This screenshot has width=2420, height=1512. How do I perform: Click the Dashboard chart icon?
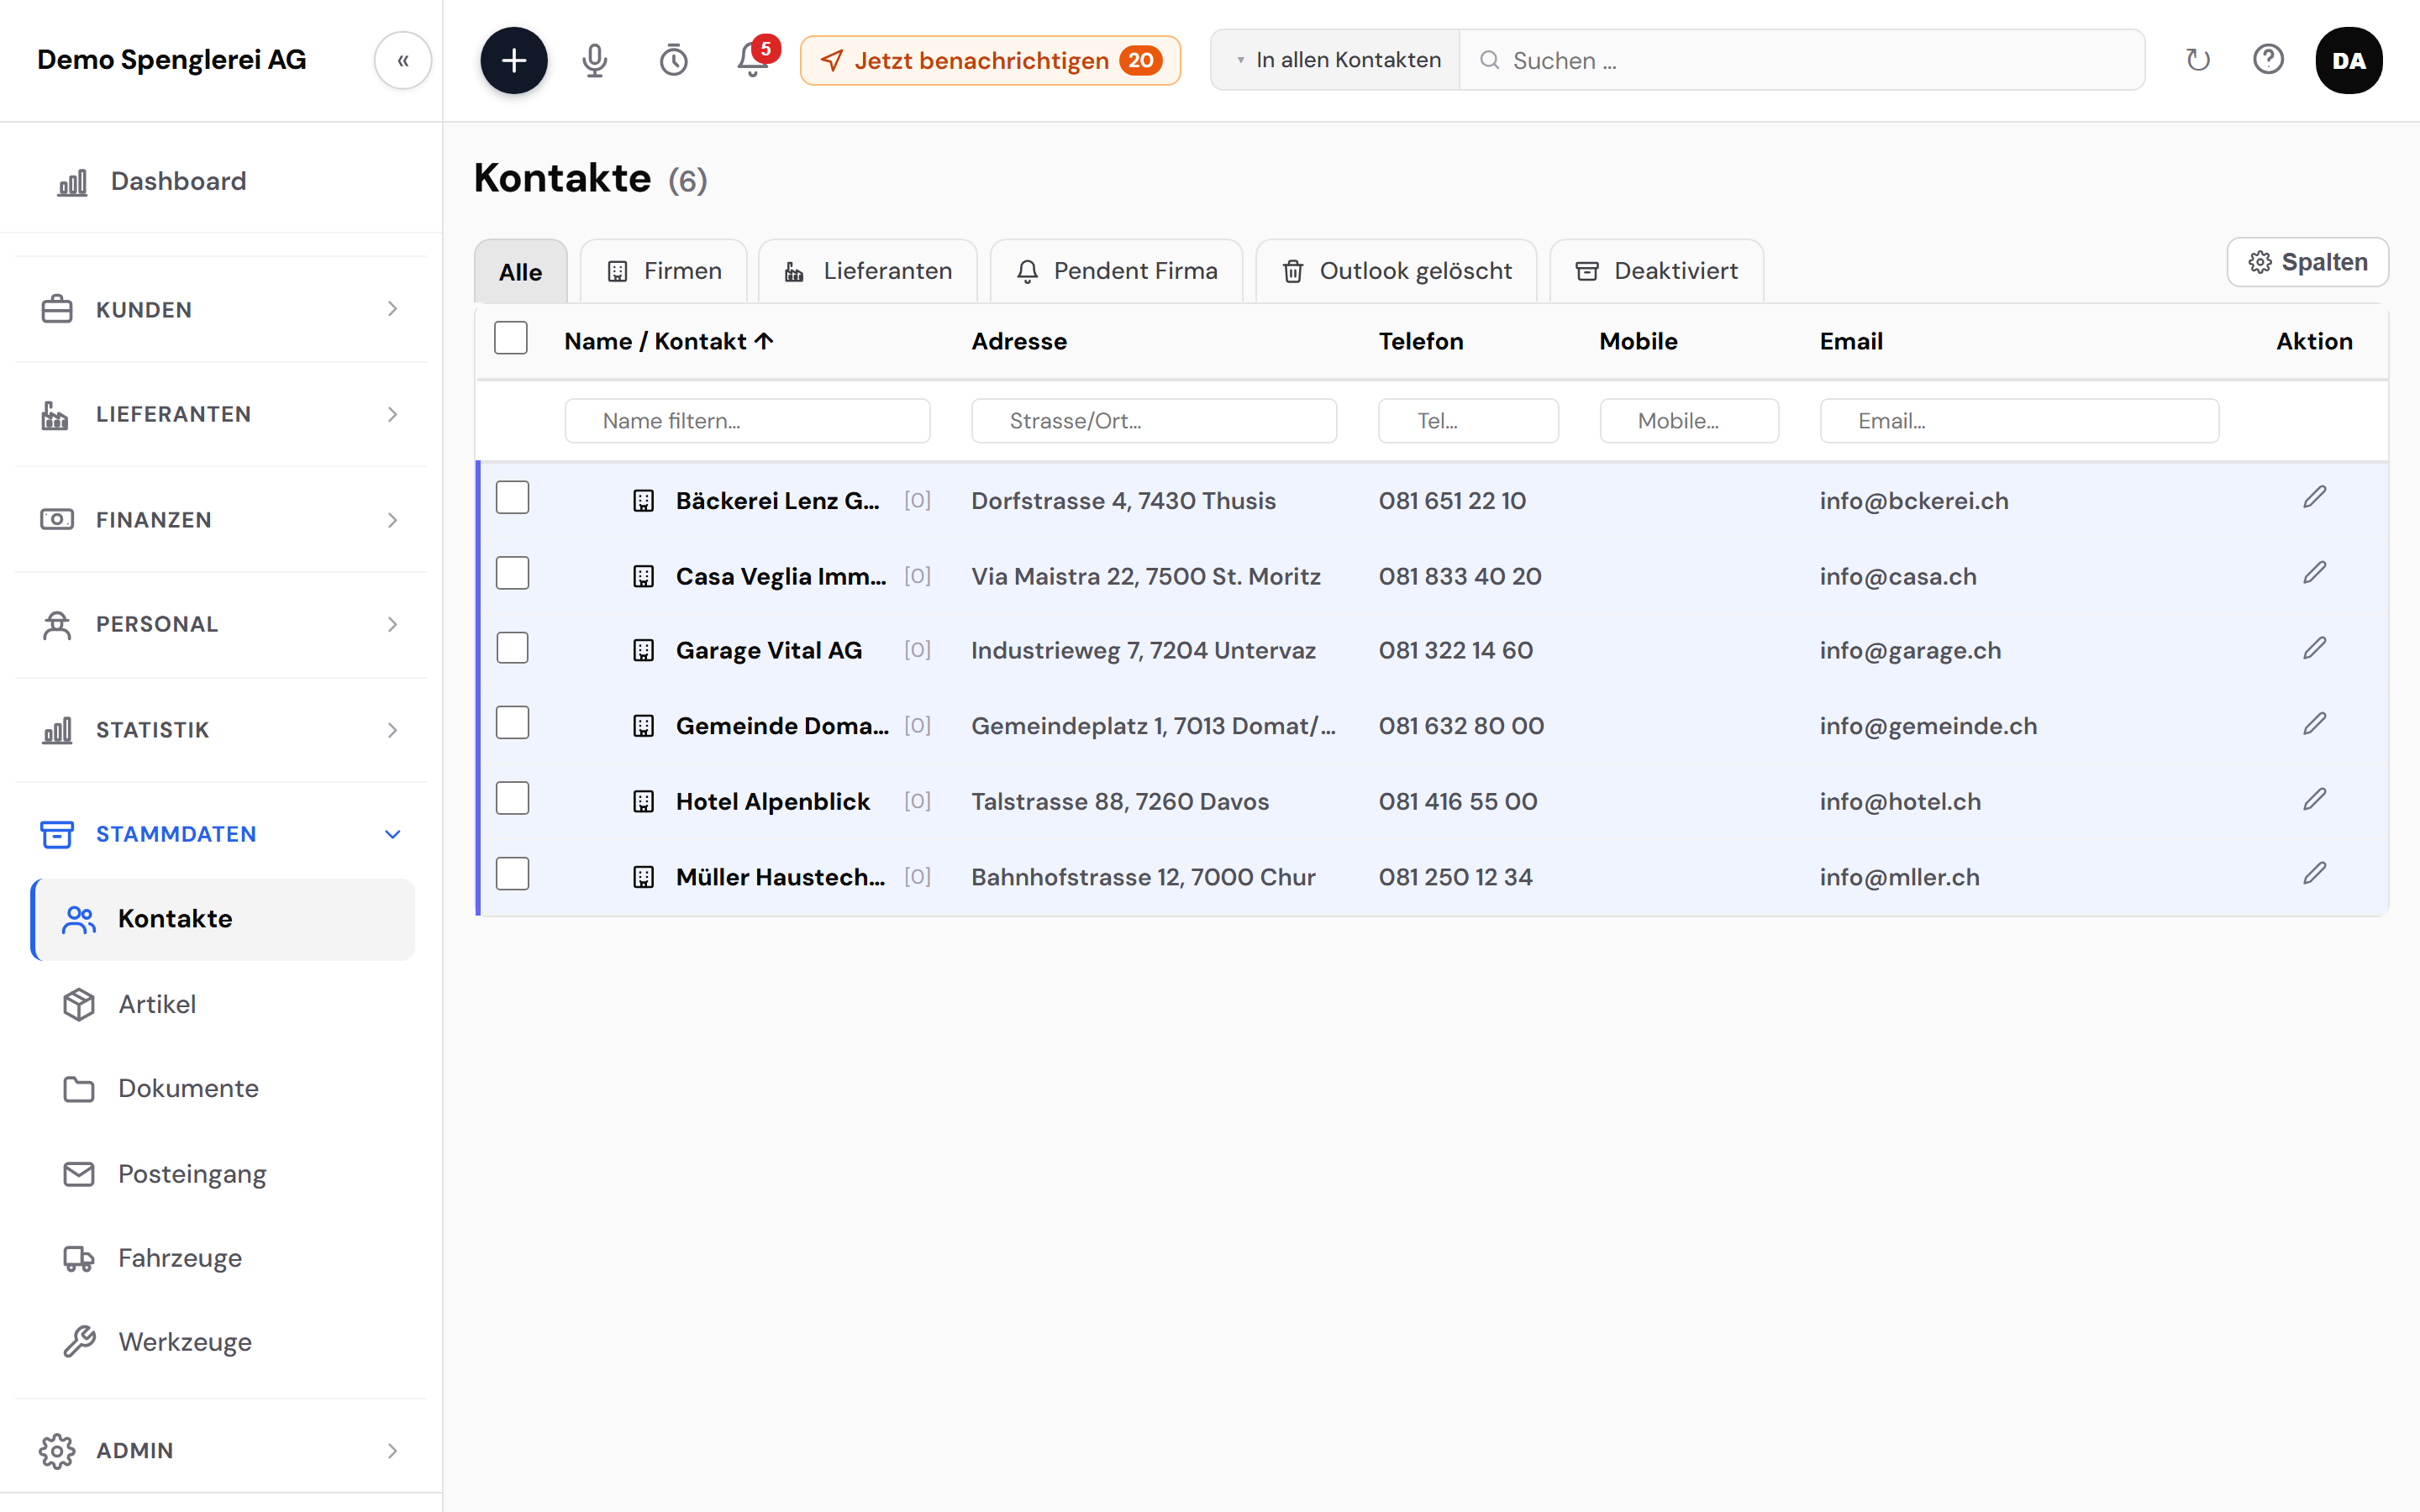click(x=72, y=182)
